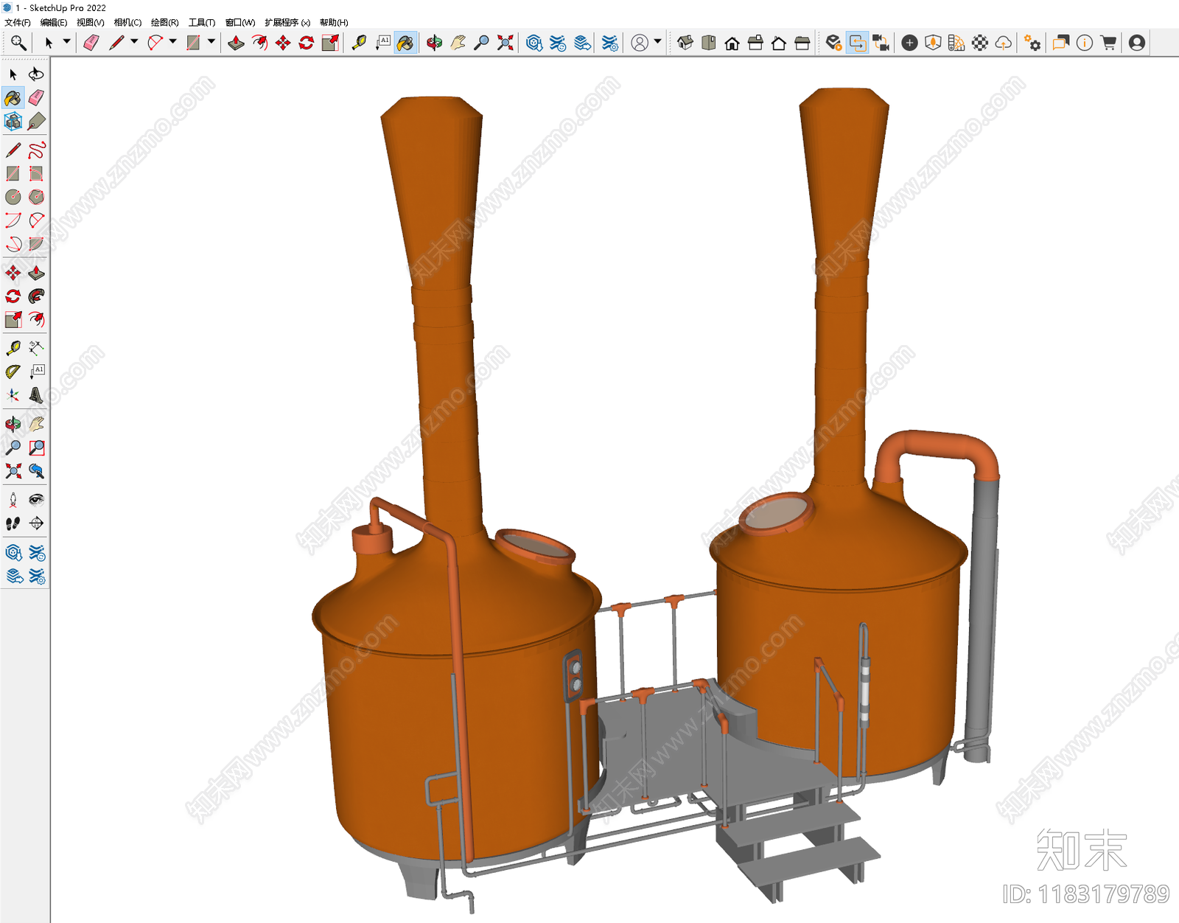Open the 视图(V) menu

point(91,23)
